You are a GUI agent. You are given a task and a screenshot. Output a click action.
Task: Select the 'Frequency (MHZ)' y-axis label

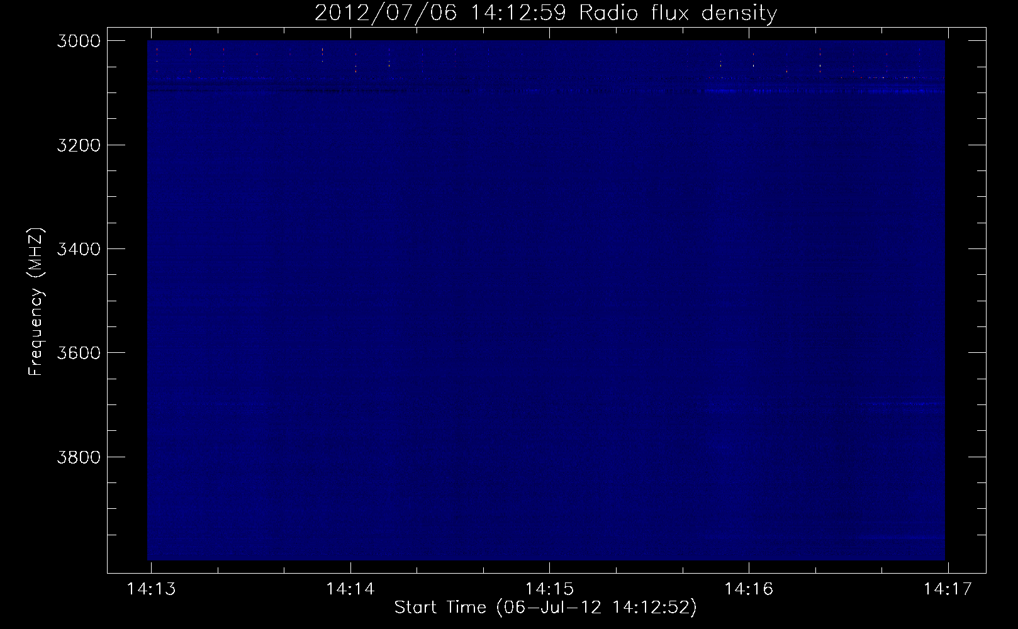36,302
